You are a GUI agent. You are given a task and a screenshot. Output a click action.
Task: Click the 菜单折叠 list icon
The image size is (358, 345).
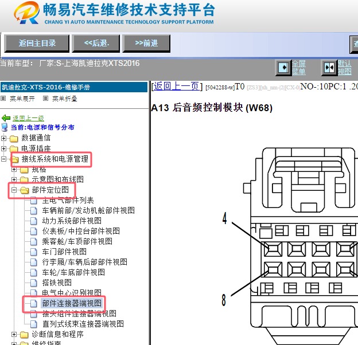tap(46, 99)
